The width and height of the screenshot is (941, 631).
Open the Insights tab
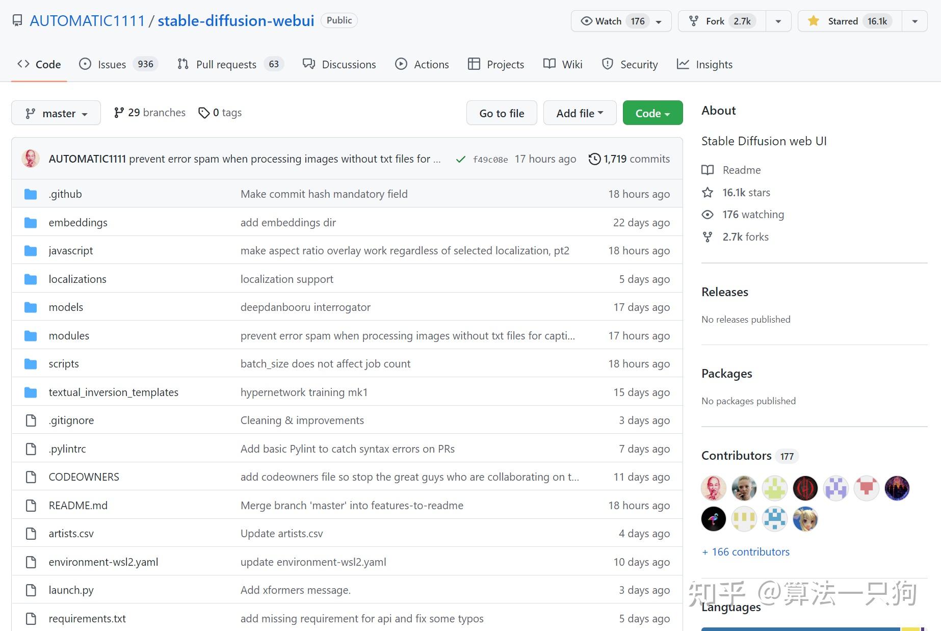[x=704, y=64]
